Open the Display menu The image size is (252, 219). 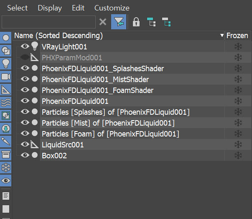point(50,8)
